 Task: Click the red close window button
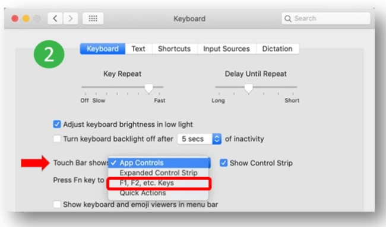tap(15, 18)
